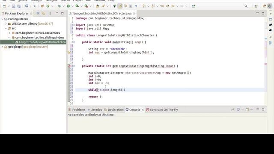Image resolution: width=274 pixels, height=154 pixels.
Task: Switch to the Declaration tab
Action: pos(114,110)
